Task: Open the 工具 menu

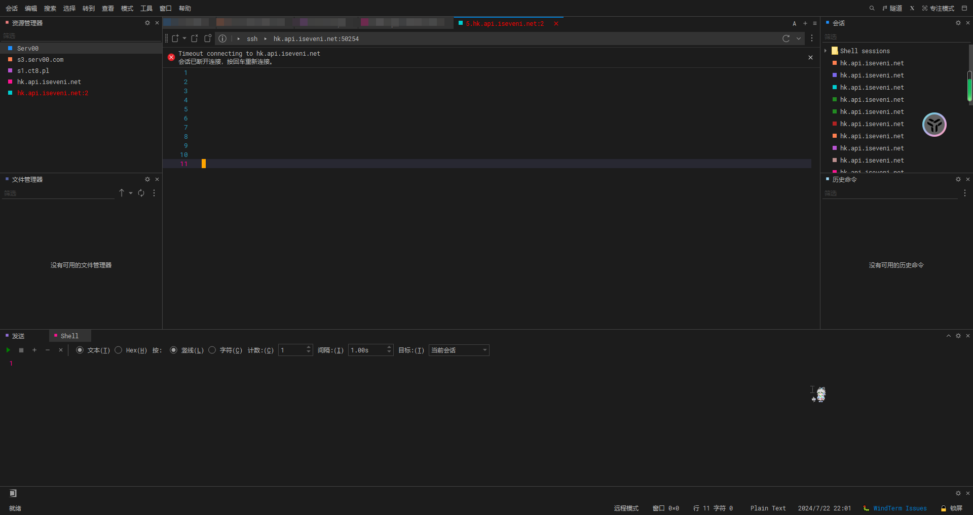Action: [x=146, y=8]
